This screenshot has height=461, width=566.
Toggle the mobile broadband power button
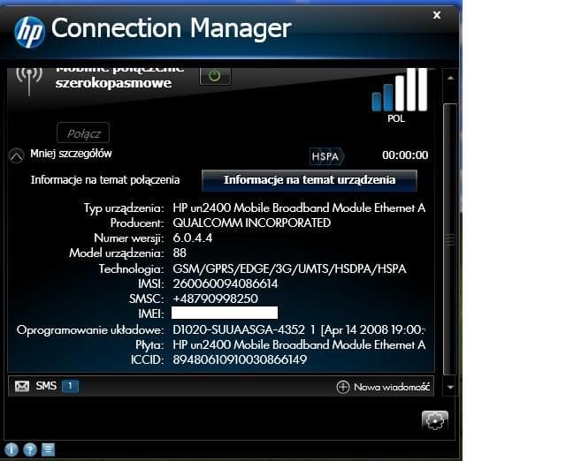pos(215,76)
